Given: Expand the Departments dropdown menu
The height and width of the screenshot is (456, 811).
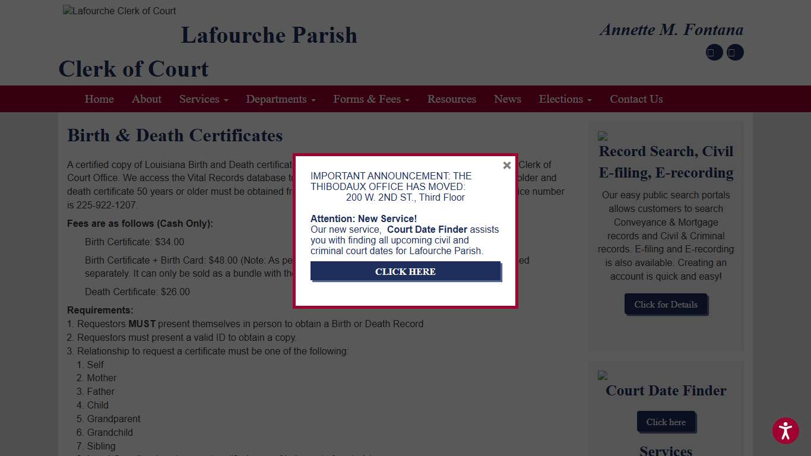Looking at the screenshot, I should click(280, 99).
